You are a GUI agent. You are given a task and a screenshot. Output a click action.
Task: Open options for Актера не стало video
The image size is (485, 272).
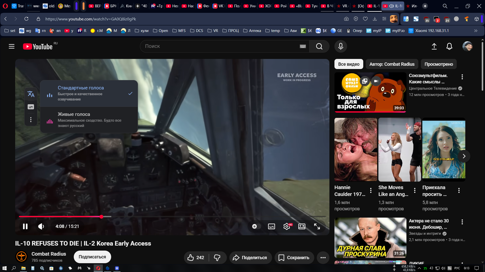pos(462,222)
